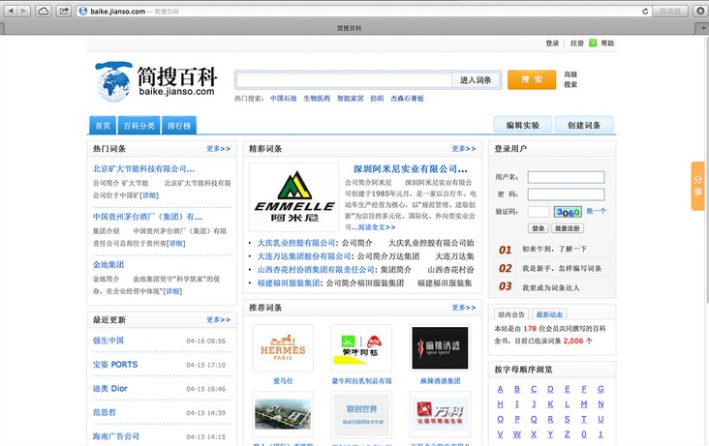The width and height of the screenshot is (709, 446).
Task: Focus the 用户名 input field
Action: coord(566,177)
